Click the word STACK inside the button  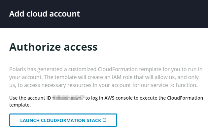coord(94,120)
